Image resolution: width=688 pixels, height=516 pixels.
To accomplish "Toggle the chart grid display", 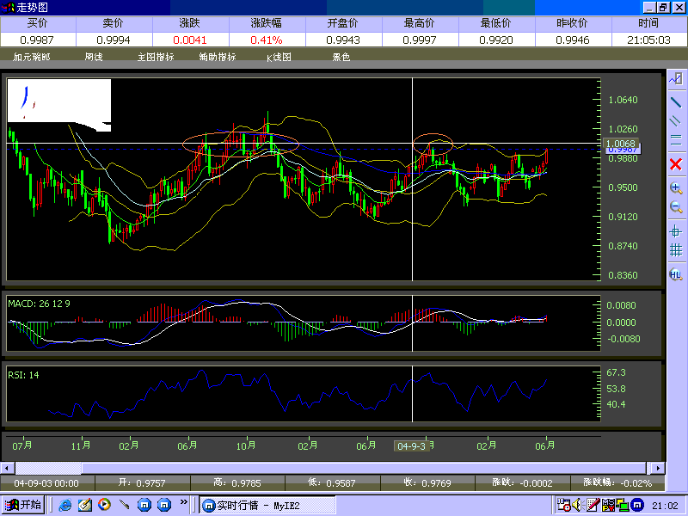I will pyautogui.click(x=676, y=250).
